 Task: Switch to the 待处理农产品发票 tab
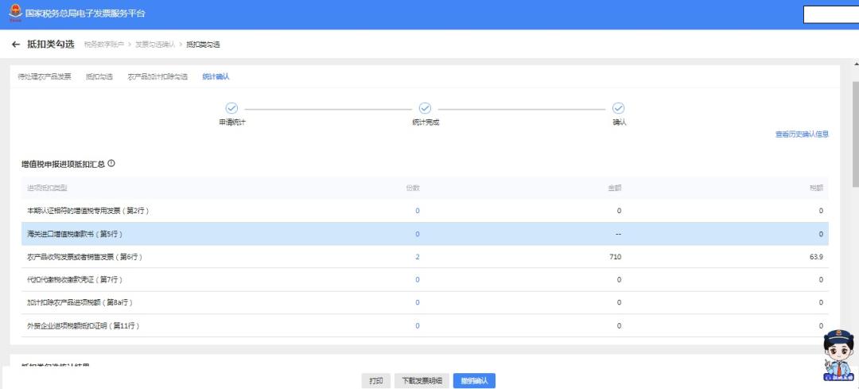(45, 76)
